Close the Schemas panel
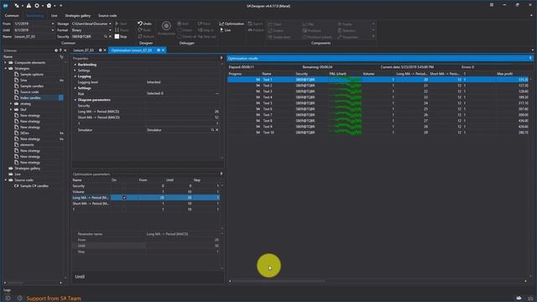537x302 pixels. pyautogui.click(x=65, y=50)
